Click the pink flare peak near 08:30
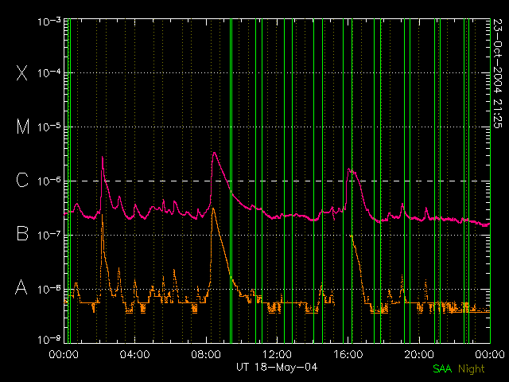 pyautogui.click(x=214, y=153)
